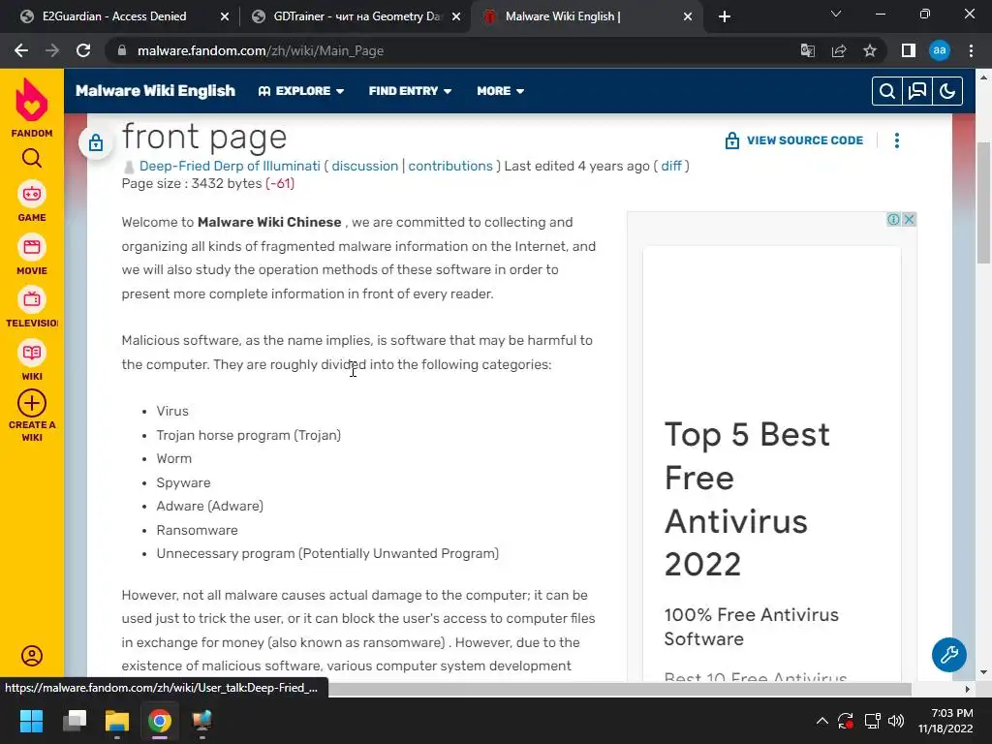Image resolution: width=992 pixels, height=744 pixels.
Task: Click the wiki header search magnifier
Action: (x=887, y=91)
